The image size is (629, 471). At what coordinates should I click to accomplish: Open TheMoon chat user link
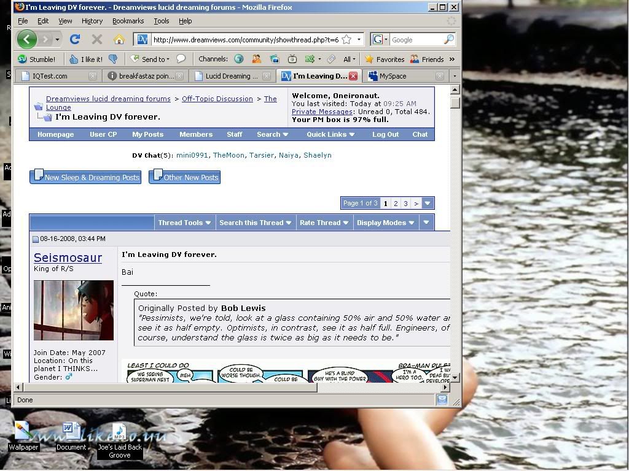[229, 155]
